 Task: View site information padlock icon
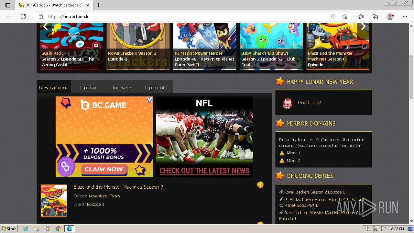point(41,17)
